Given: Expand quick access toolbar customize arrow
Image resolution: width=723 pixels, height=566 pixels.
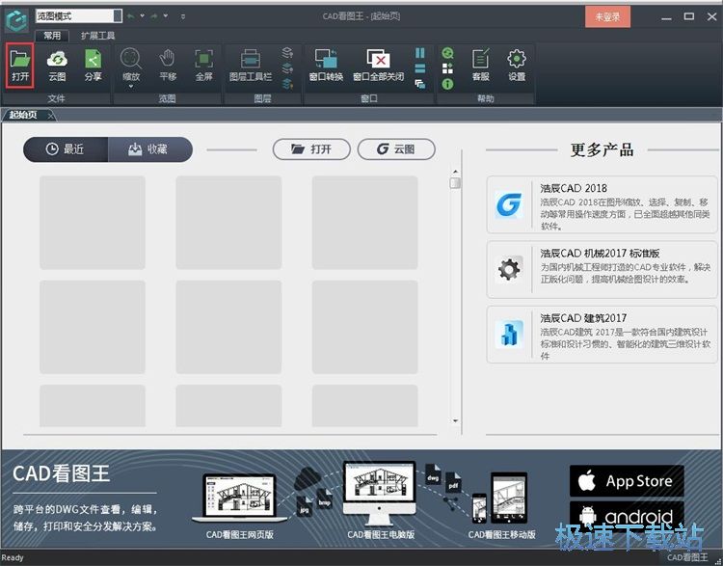Looking at the screenshot, I should [183, 16].
